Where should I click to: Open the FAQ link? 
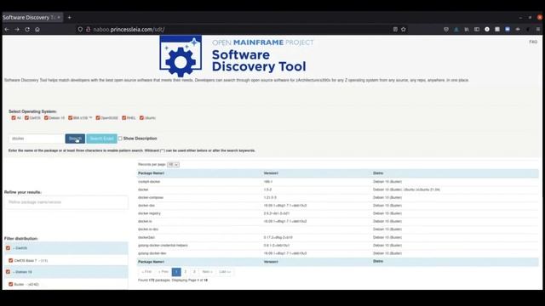(x=533, y=42)
